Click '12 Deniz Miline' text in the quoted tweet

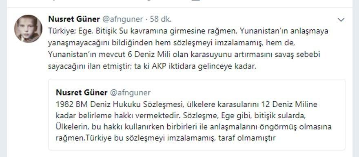(288, 104)
